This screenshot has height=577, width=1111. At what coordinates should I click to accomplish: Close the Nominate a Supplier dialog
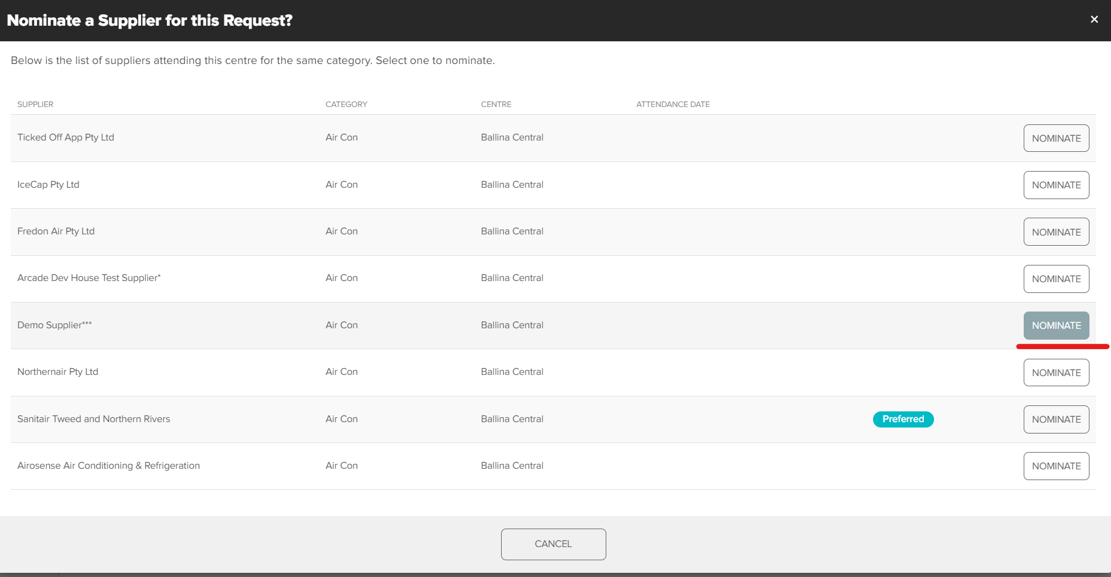(1094, 20)
